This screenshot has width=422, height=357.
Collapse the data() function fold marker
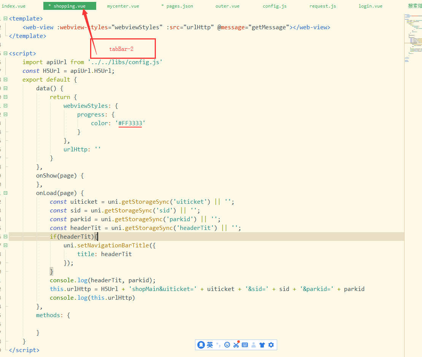pyautogui.click(x=5, y=88)
